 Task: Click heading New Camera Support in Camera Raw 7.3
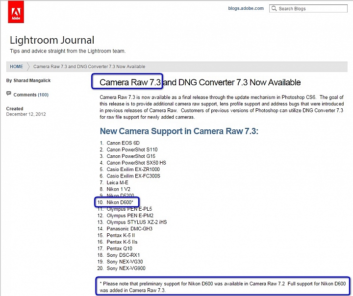(x=179, y=131)
